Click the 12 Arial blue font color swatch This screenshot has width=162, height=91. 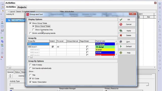[x=105, y=44]
